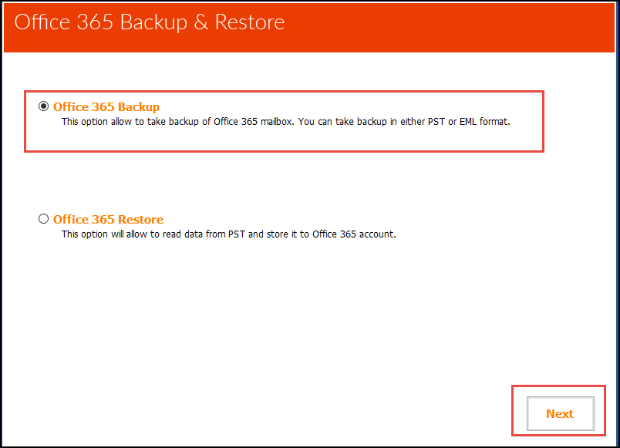Click the "Office 365 Backup & Restore" title
The image size is (620, 448).
pyautogui.click(x=150, y=22)
